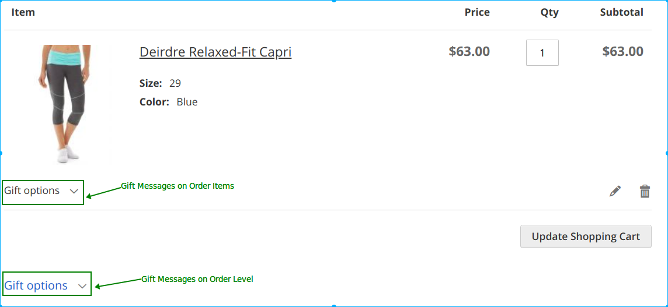Focus the Qty input field
Screen dimensions: 668x307
(x=542, y=52)
